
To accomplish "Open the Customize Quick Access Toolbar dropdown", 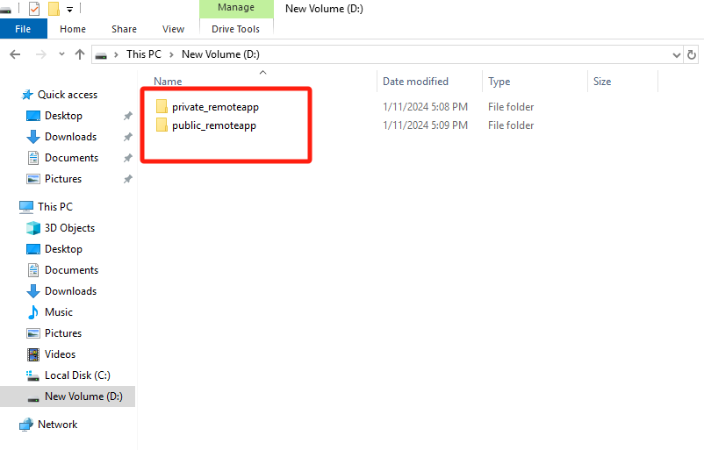I will (69, 10).
